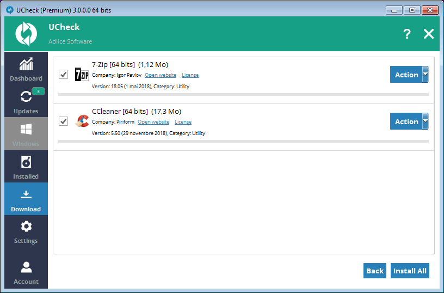This screenshot has width=444, height=293.
Task: Open website link for 7-Zip
Action: pos(161,75)
